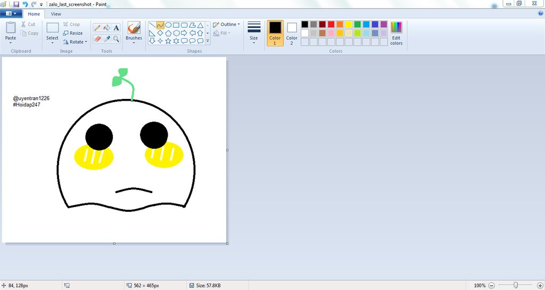Click the zoom out minus button
The width and height of the screenshot is (545, 290).
pyautogui.click(x=491, y=286)
